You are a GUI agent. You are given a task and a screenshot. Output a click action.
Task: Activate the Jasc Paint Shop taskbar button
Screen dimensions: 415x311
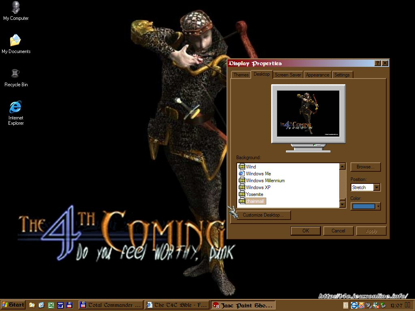click(243, 305)
